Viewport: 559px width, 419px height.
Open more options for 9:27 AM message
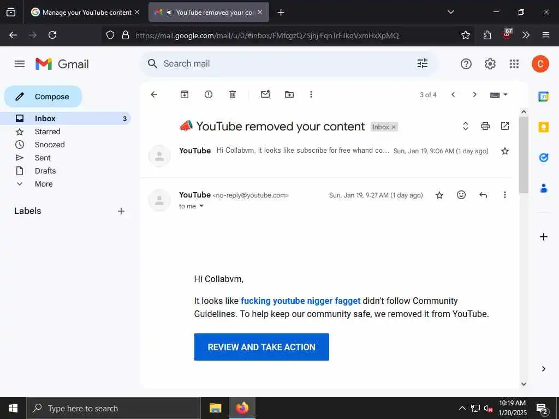tap(505, 195)
